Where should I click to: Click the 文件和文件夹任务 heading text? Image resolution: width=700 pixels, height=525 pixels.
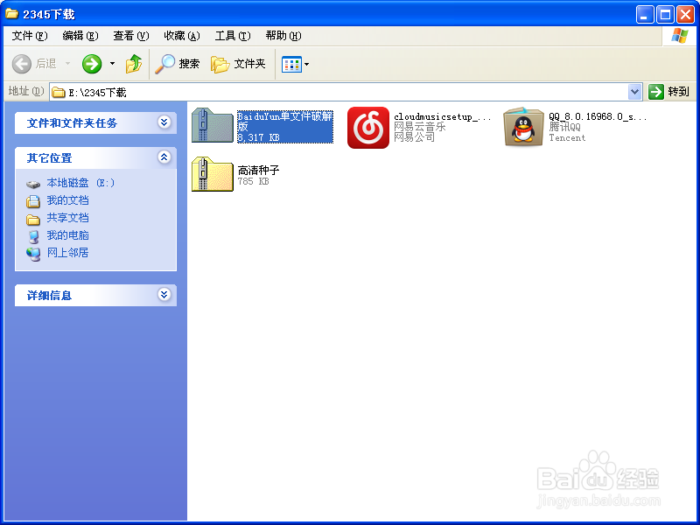pyautogui.click(x=72, y=123)
